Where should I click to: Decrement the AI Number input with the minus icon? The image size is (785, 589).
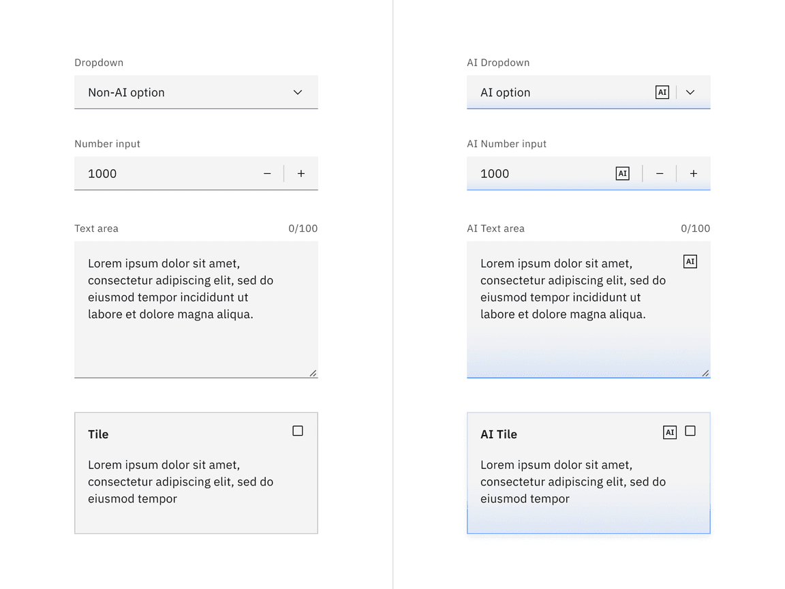point(660,173)
